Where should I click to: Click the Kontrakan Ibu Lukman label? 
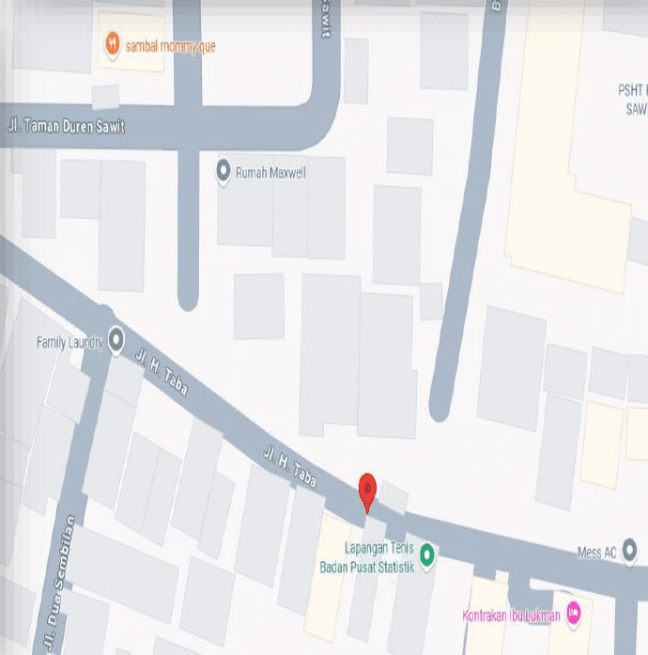(511, 616)
